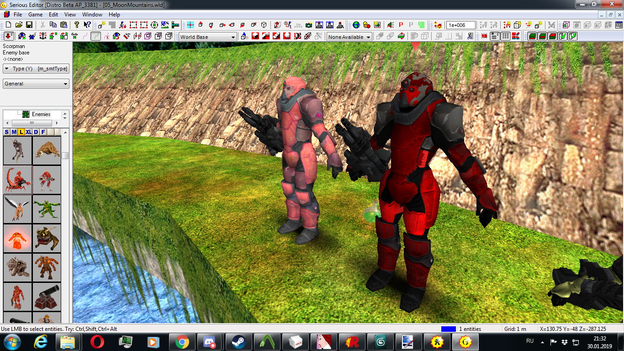Open the View menu

coord(70,15)
